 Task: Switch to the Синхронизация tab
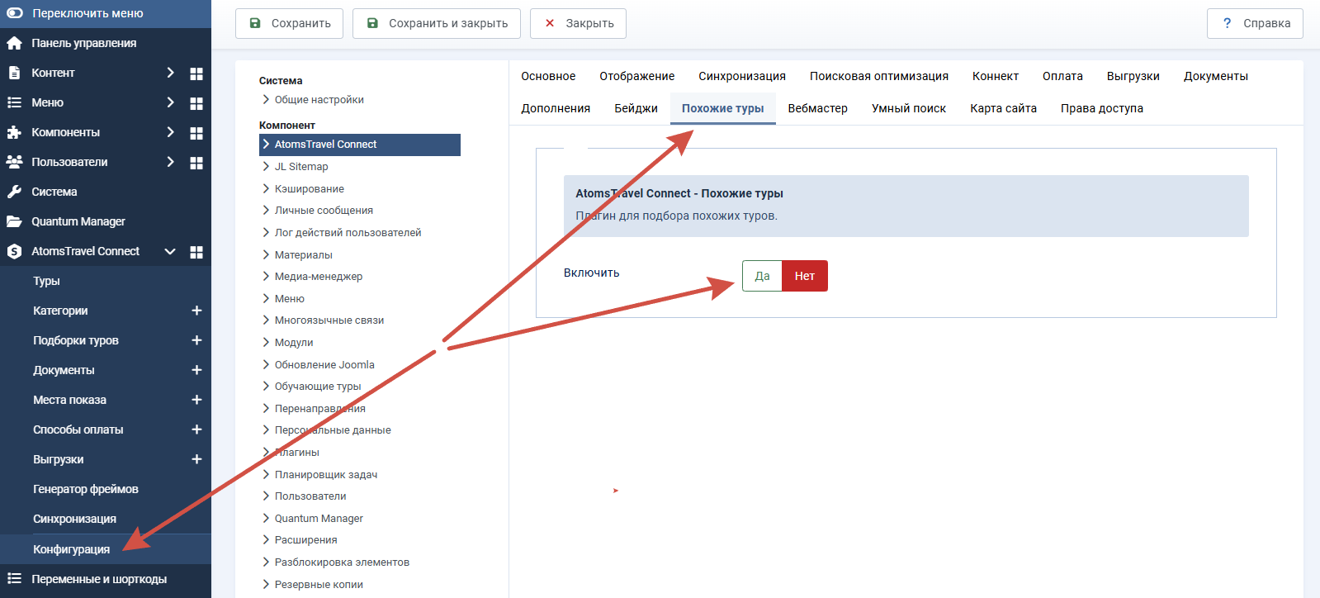[742, 76]
